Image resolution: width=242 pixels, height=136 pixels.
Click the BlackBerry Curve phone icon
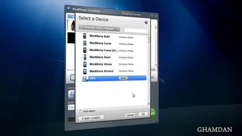(85, 43)
